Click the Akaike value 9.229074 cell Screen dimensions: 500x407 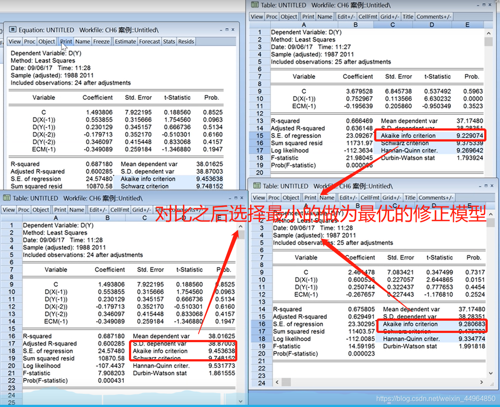click(469, 136)
